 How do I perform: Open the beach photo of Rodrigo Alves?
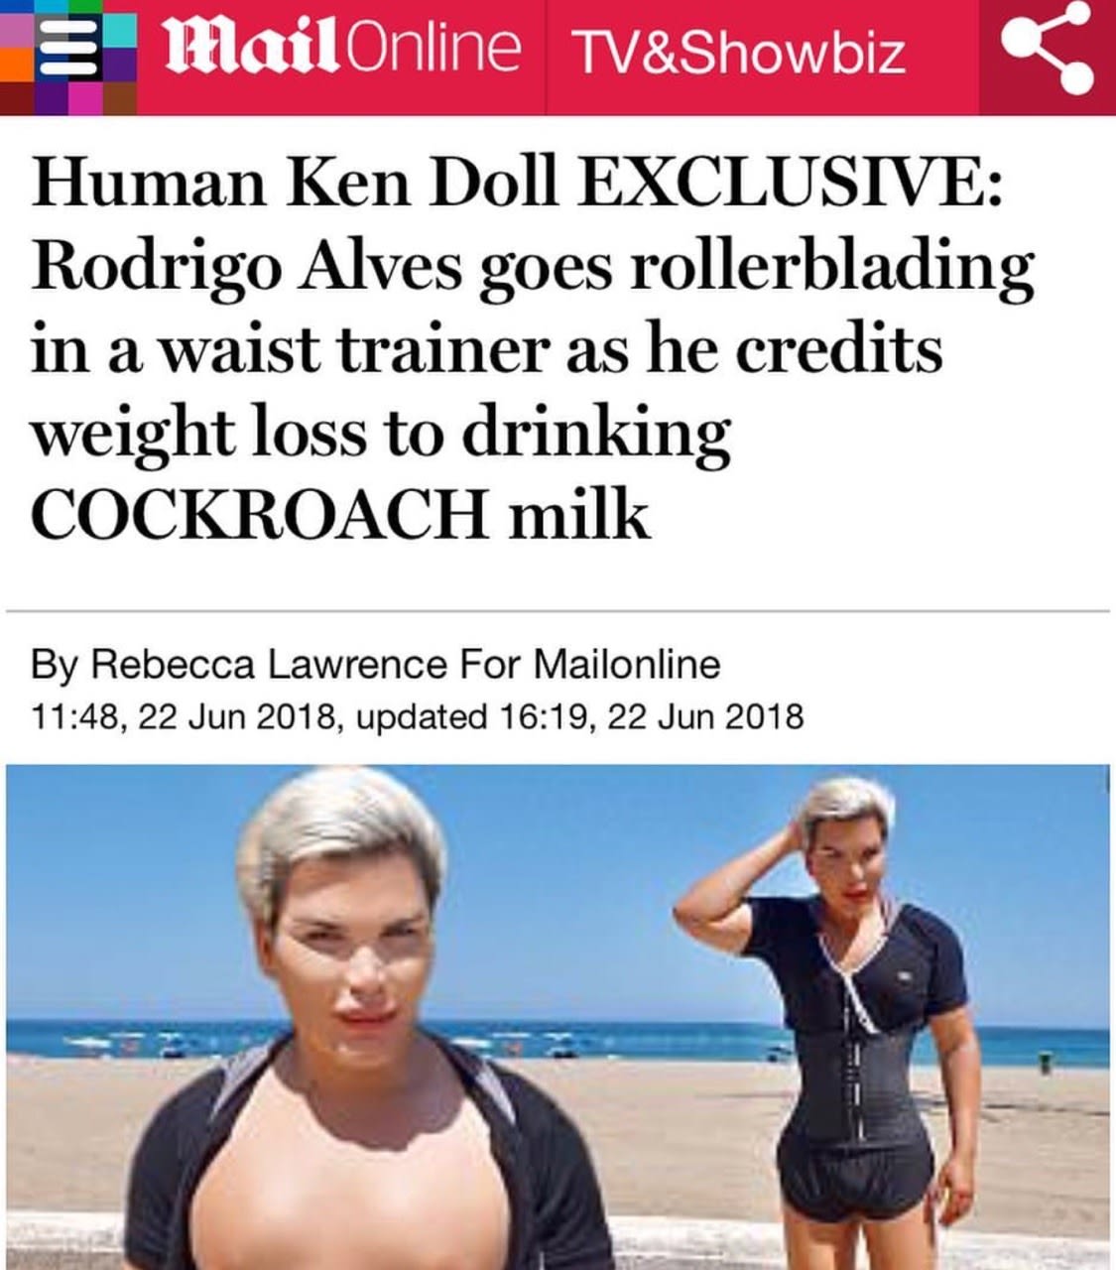558,1017
